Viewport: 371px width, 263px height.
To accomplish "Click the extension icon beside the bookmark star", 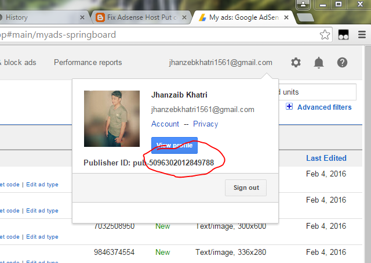I will 343,35.
